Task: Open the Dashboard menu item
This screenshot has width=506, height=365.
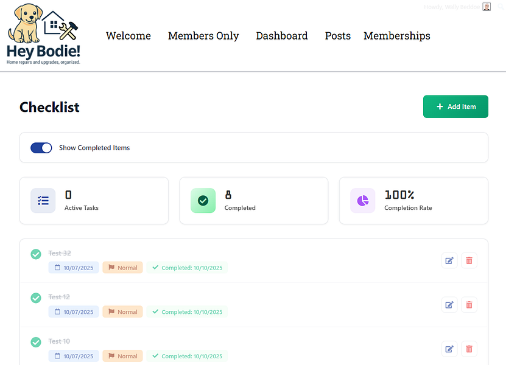Action: point(282,36)
